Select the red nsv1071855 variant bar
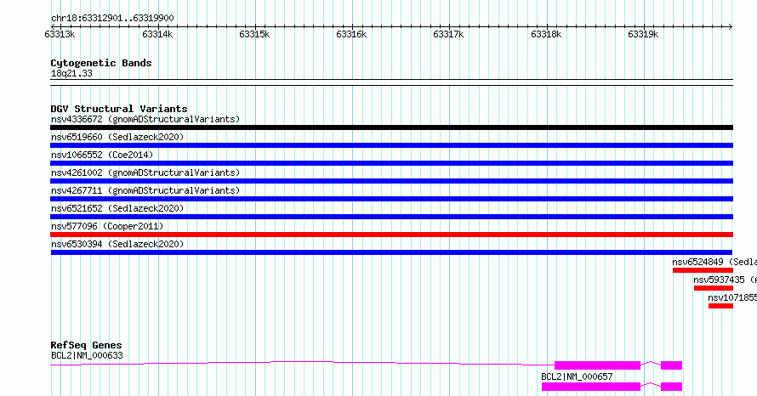757x396 pixels. [720, 306]
